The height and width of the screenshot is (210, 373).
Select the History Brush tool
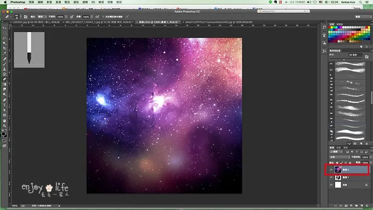(5, 74)
